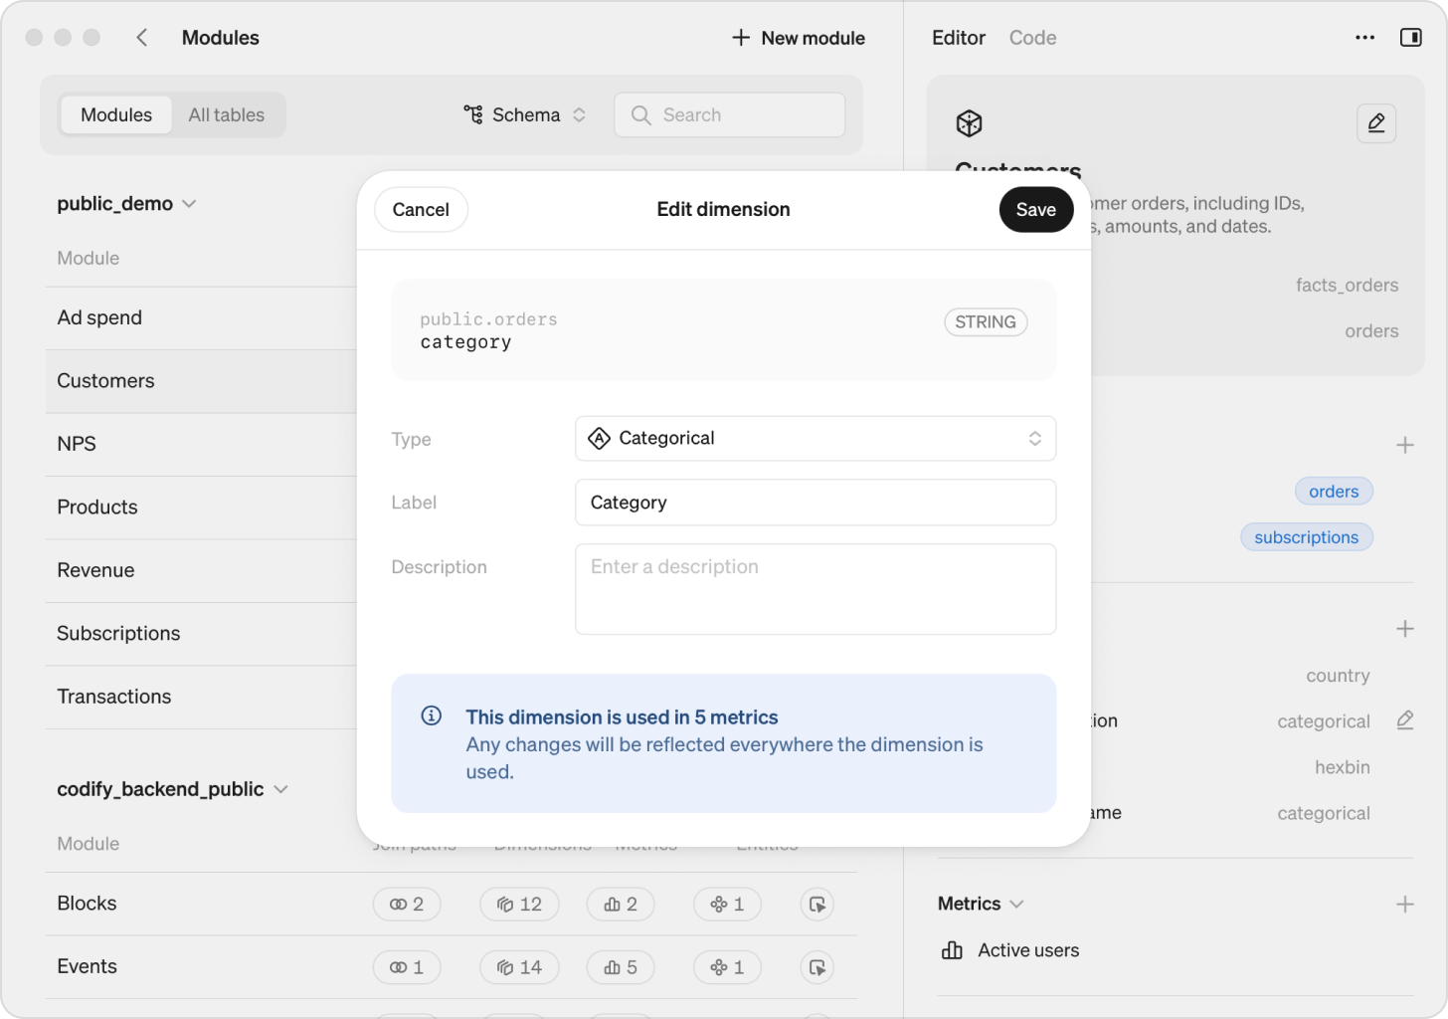
Task: Click the orders tag pill in the right panel
Action: point(1334,491)
